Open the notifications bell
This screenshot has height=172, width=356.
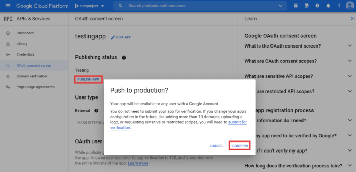[x=328, y=6]
